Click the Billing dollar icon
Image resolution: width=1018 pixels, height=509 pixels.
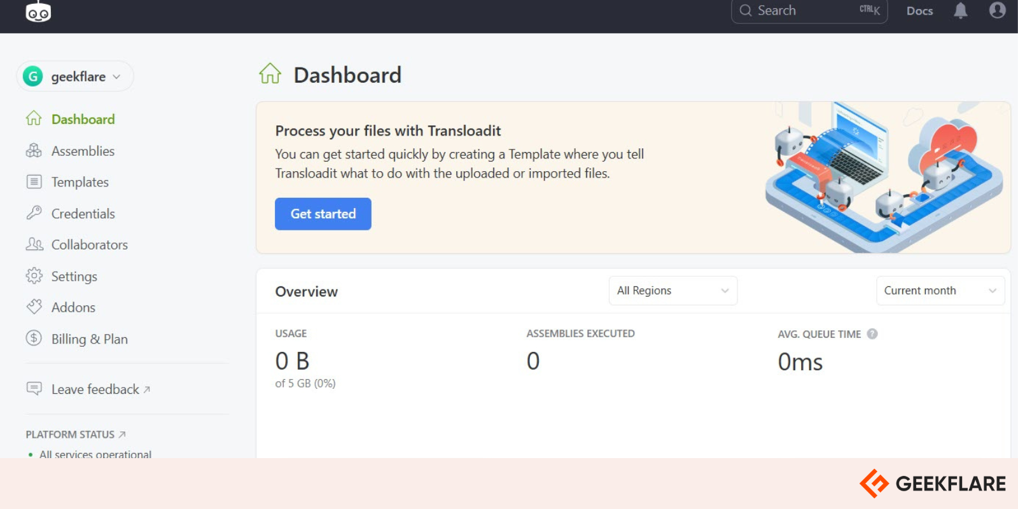pos(34,338)
